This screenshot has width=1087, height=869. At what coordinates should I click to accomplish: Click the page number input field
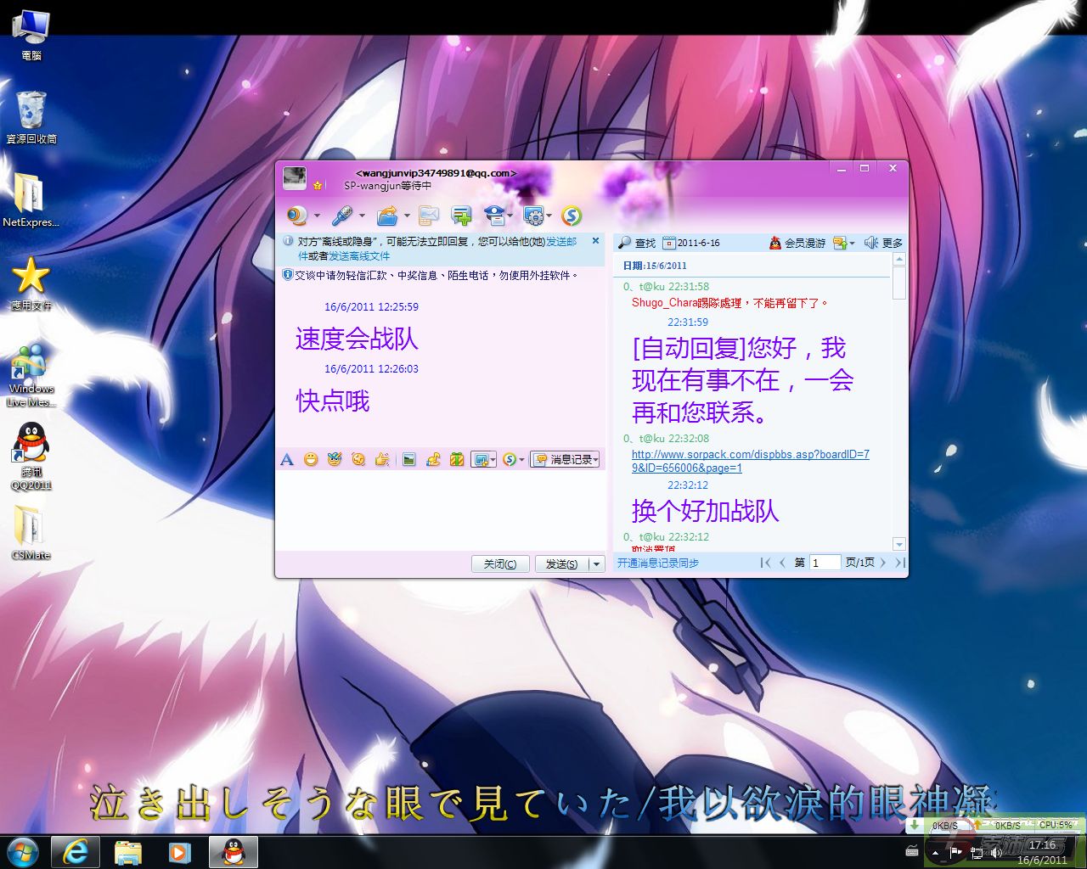pyautogui.click(x=825, y=563)
